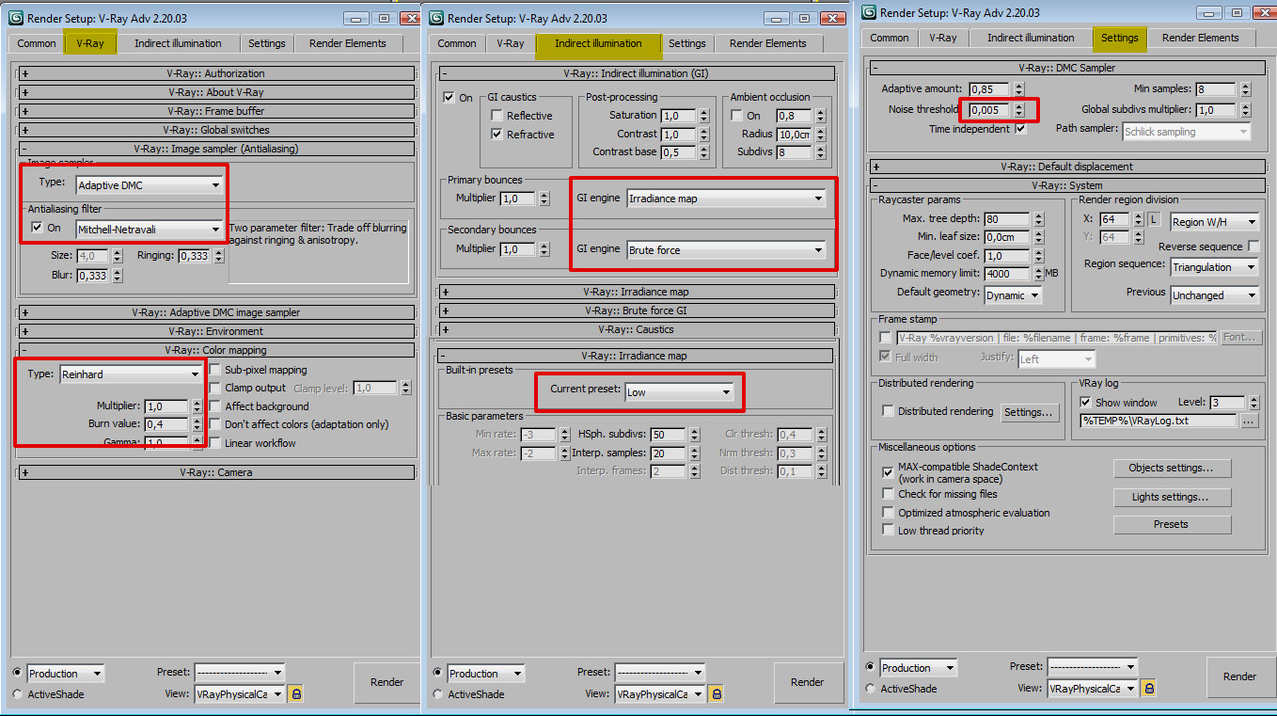Open Default geometry Dynamic dropdown
The width and height of the screenshot is (1277, 716).
(1013, 295)
